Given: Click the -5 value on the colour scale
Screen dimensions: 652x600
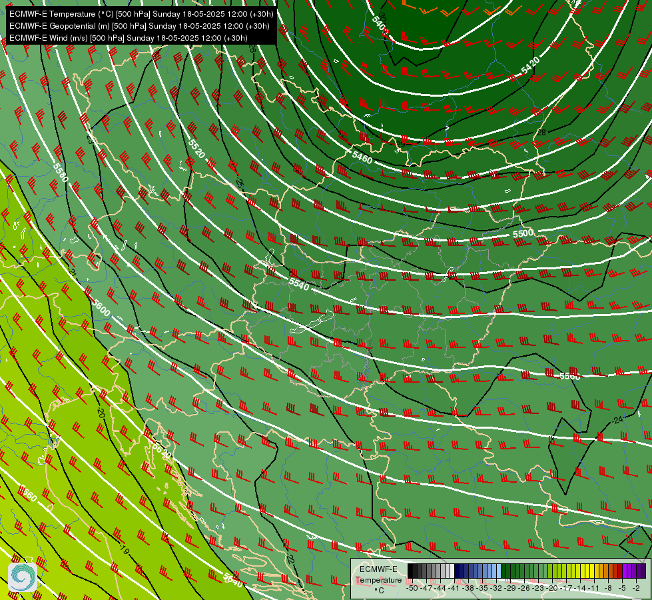Looking at the screenshot, I should click(623, 588).
